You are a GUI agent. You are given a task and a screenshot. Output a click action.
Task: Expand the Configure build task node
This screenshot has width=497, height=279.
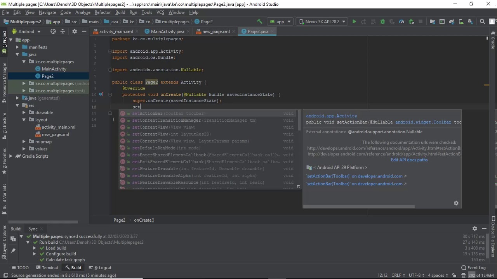pyautogui.click(x=35, y=254)
